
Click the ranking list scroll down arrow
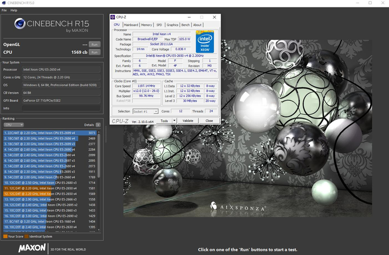tap(99, 230)
